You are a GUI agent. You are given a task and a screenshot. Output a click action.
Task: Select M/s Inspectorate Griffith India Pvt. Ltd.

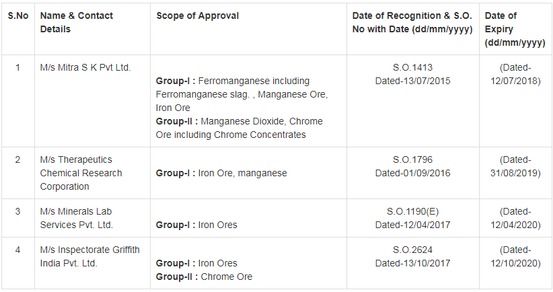[x=89, y=256]
